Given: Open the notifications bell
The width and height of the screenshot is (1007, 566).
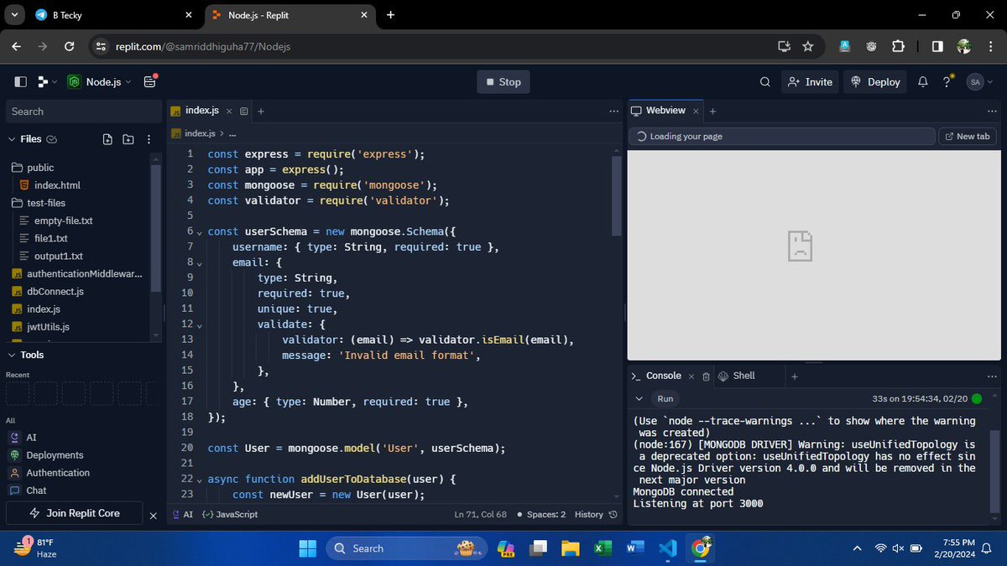Looking at the screenshot, I should pos(922,82).
